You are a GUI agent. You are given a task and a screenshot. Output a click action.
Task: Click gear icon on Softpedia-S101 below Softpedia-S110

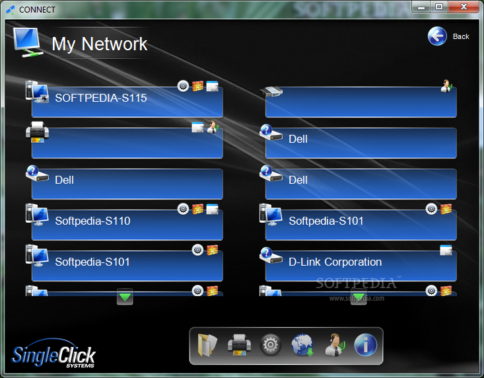[197, 250]
